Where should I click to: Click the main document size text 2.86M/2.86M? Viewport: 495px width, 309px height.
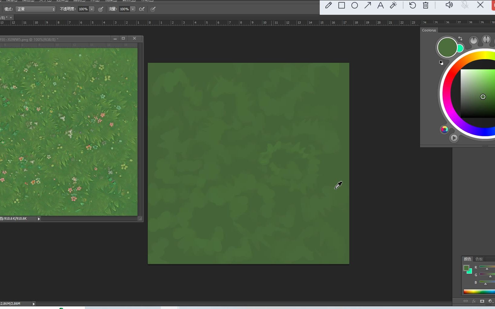coord(10,304)
